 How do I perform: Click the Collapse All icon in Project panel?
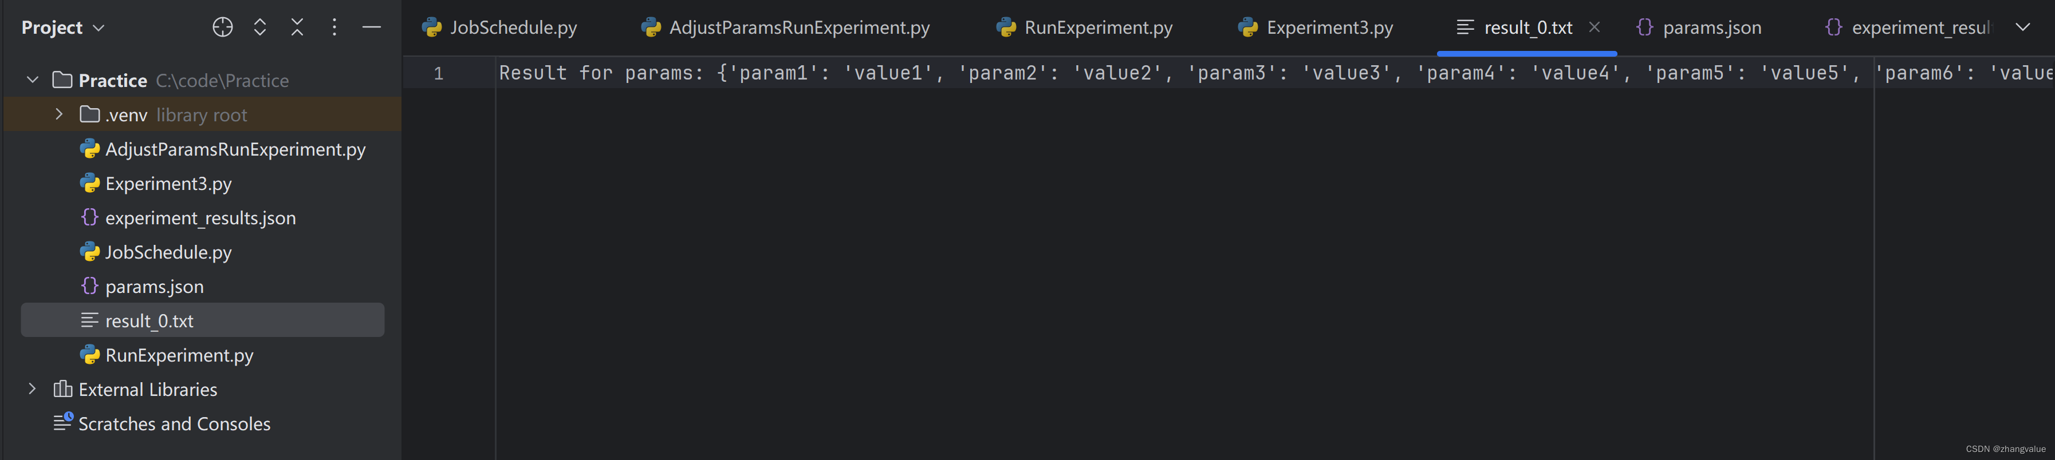(x=298, y=27)
